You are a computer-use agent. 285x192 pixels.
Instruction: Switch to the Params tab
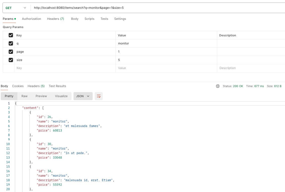point(9,19)
